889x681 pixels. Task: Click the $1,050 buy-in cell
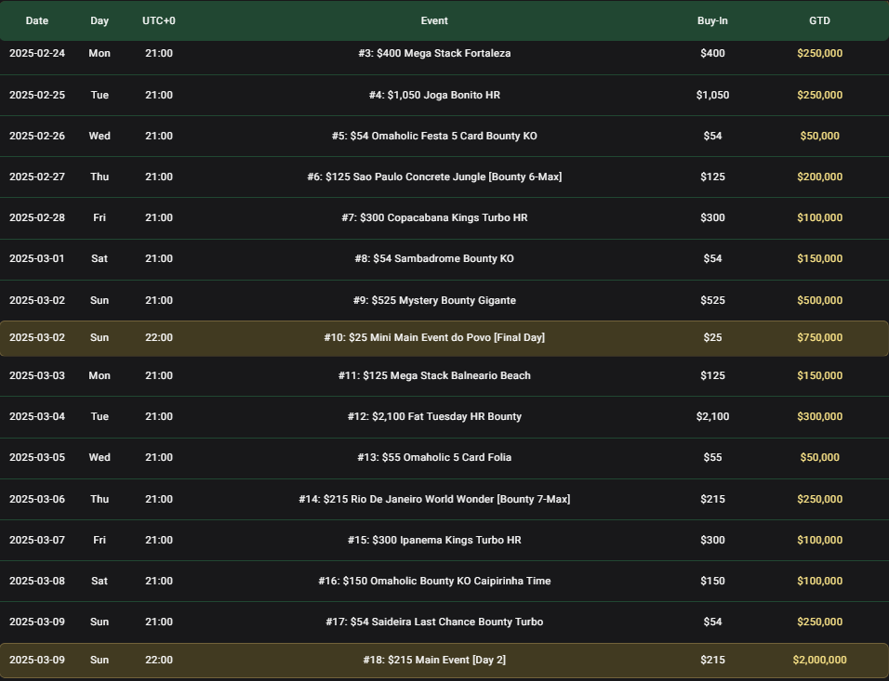coord(712,95)
